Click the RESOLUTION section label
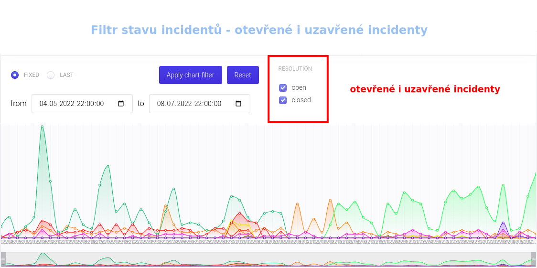Screen dimensions: 537x268 (x=295, y=69)
